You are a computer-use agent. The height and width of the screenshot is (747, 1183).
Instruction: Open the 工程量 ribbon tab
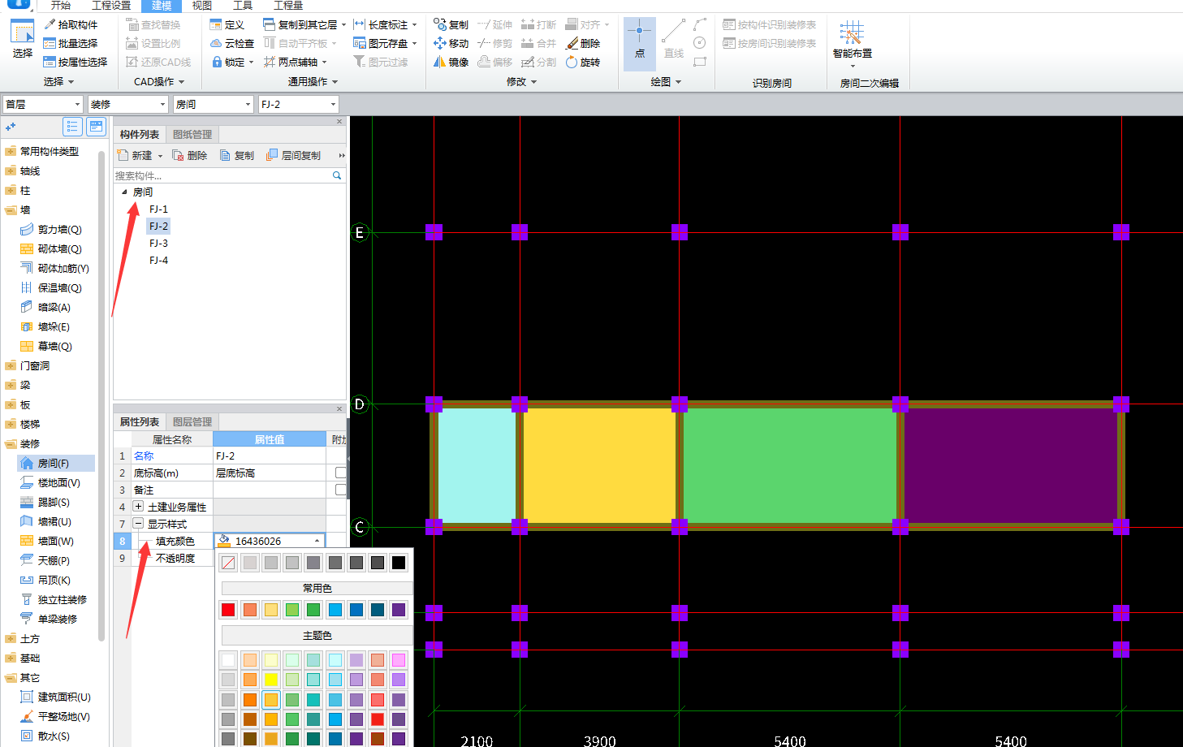pos(288,6)
